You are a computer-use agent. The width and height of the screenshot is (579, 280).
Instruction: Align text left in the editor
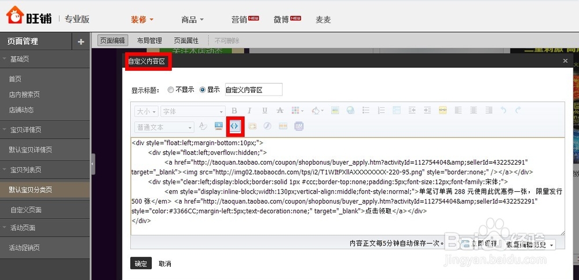[458, 110]
